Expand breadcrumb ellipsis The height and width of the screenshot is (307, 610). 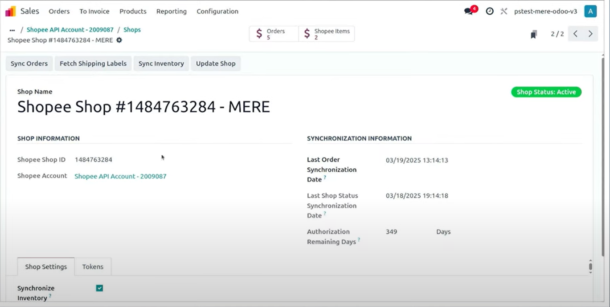point(12,30)
